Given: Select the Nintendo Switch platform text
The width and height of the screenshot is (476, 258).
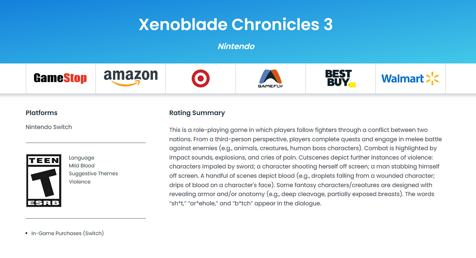Looking at the screenshot, I should pyautogui.click(x=49, y=127).
